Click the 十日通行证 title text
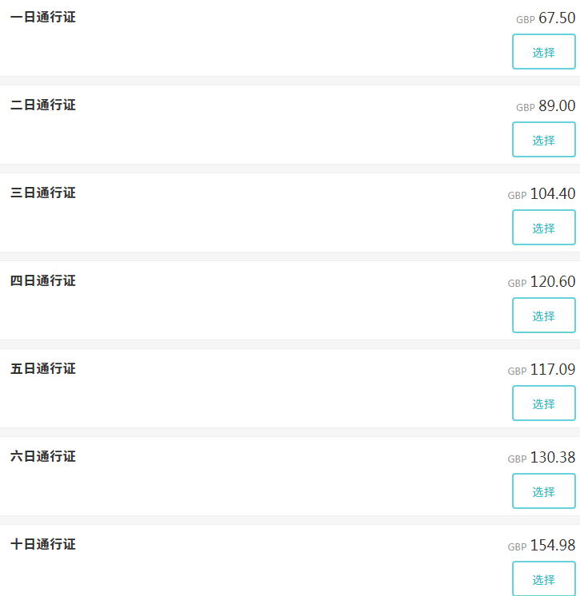 click(43, 544)
